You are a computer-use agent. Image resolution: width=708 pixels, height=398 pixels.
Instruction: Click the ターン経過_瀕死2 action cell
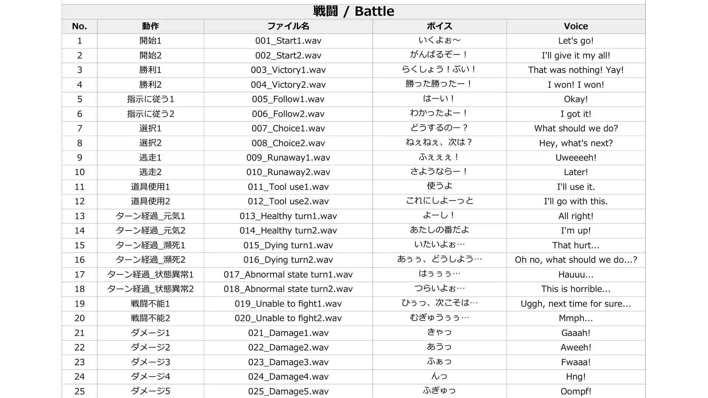click(150, 260)
